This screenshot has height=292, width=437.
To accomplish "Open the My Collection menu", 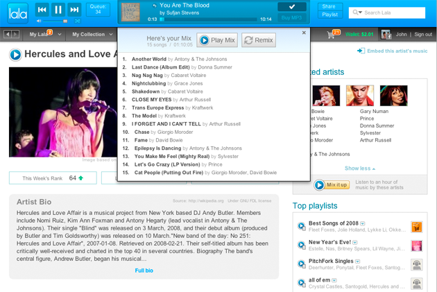I will [88, 34].
